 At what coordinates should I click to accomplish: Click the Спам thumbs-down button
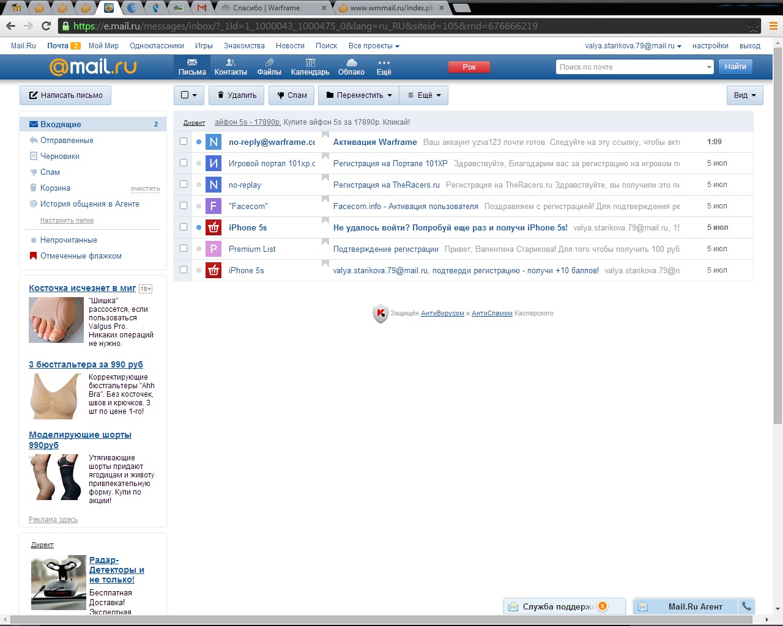pyautogui.click(x=292, y=95)
